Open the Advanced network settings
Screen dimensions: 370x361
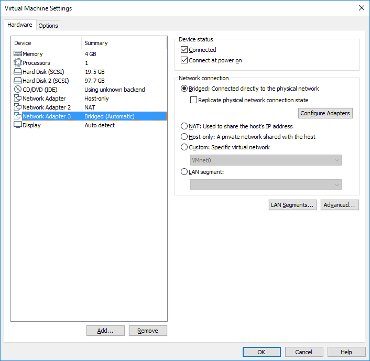click(340, 205)
